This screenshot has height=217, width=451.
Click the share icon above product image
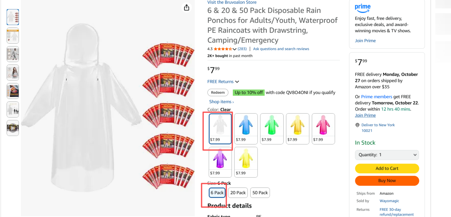(187, 8)
